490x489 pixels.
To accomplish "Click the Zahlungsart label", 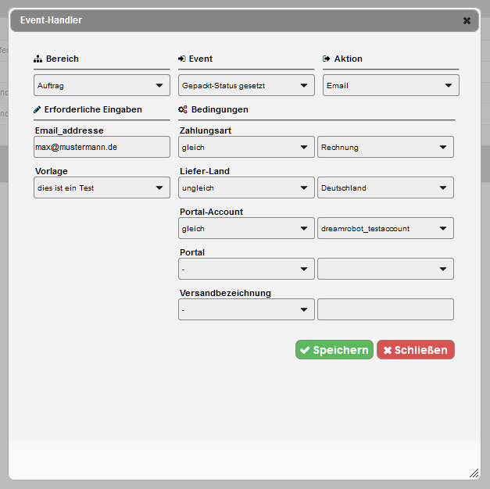I will click(x=206, y=130).
